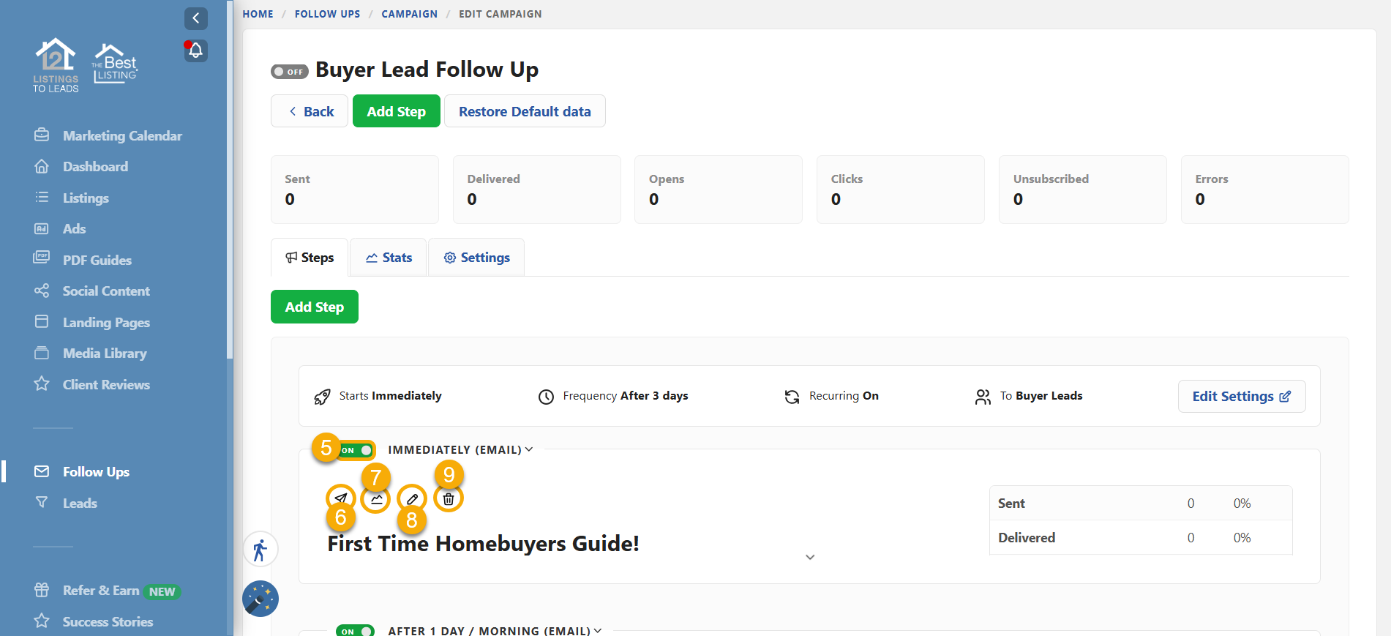Go to Campaign breadcrumb link
Screen dimensions: 1391x636
click(409, 14)
